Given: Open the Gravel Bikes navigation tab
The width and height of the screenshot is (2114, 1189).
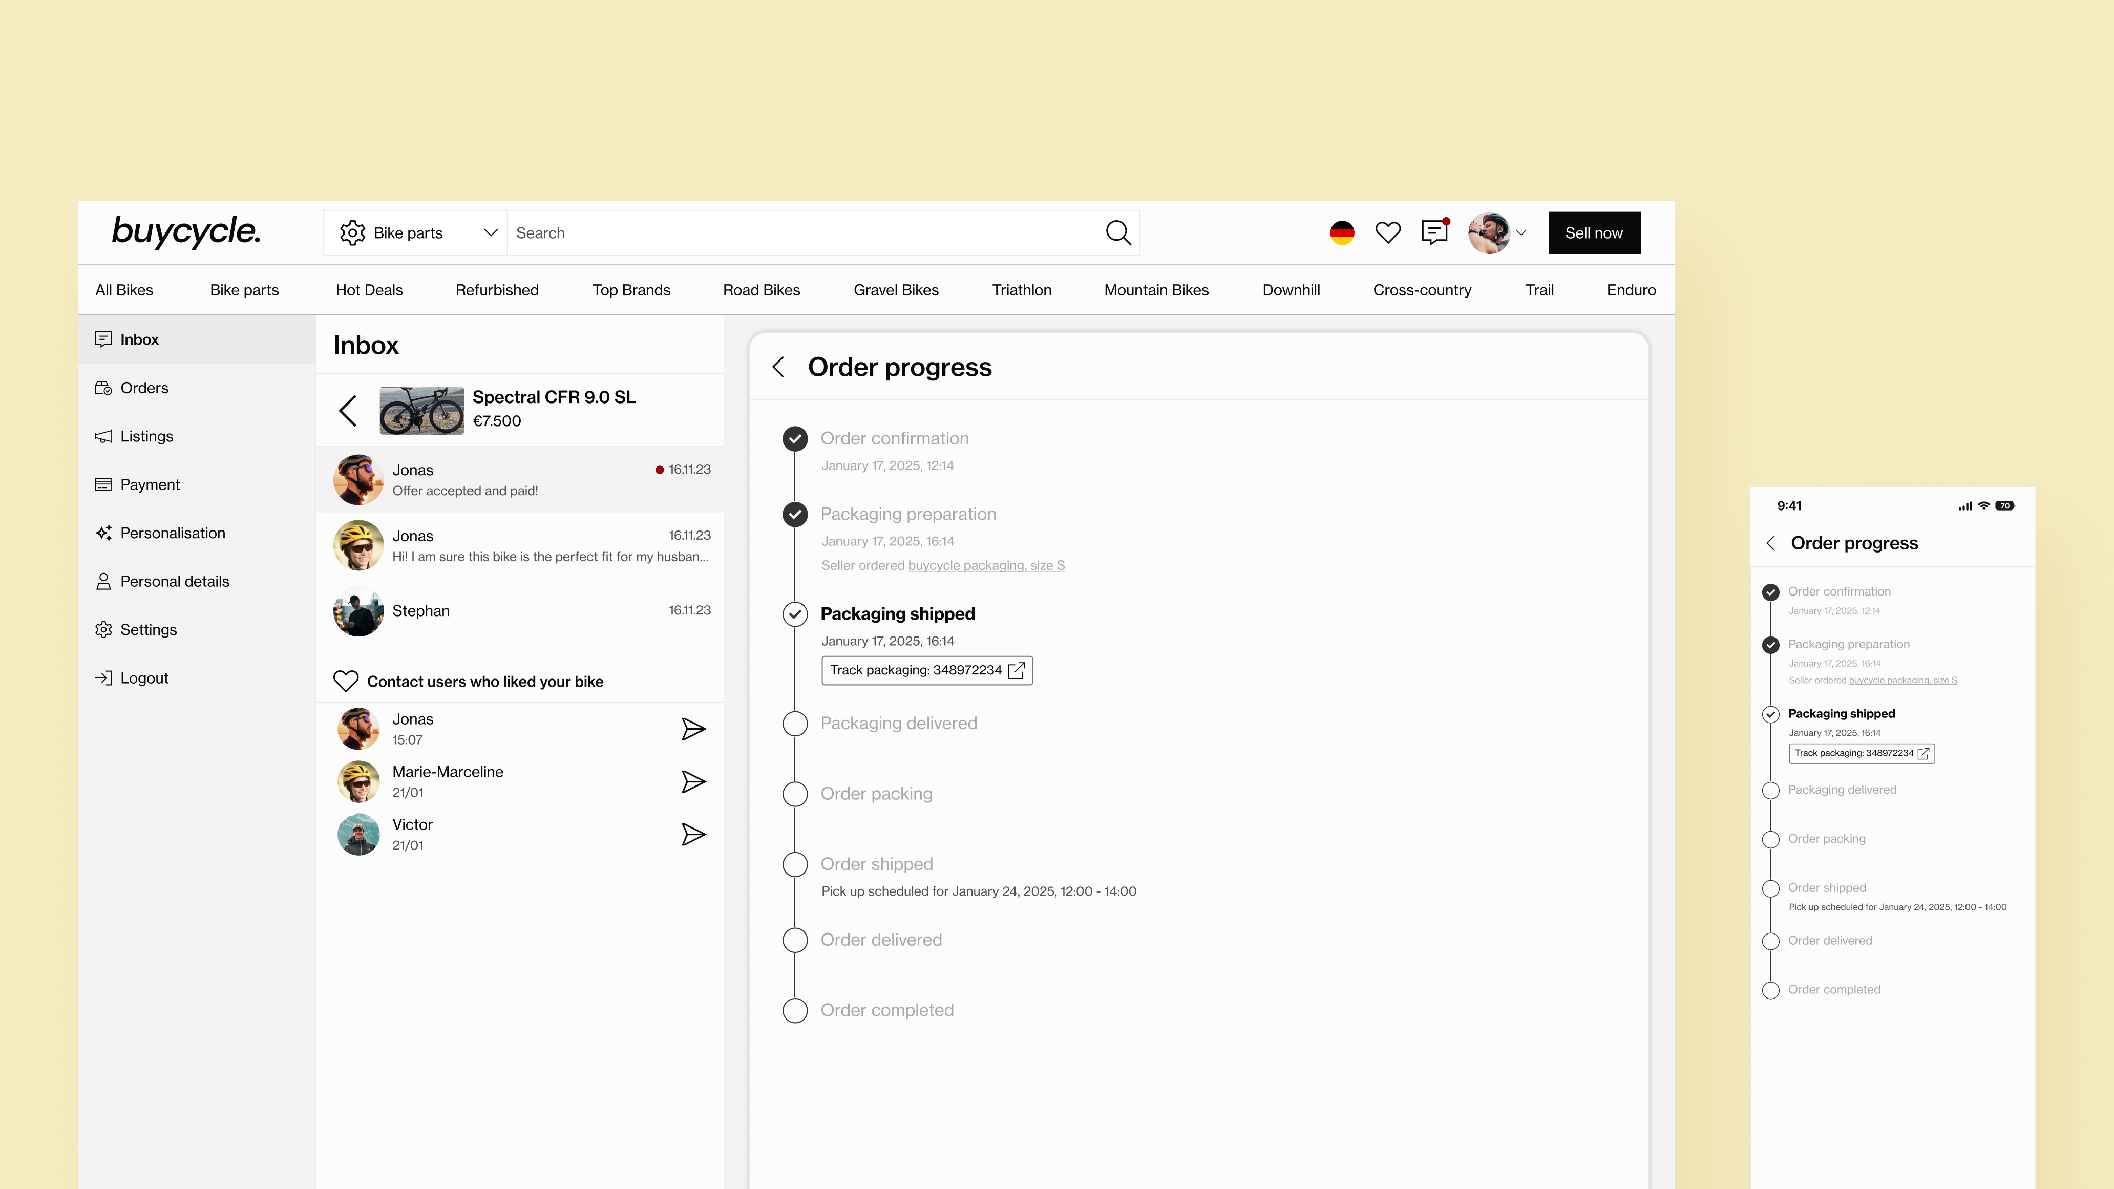Looking at the screenshot, I should (x=895, y=290).
